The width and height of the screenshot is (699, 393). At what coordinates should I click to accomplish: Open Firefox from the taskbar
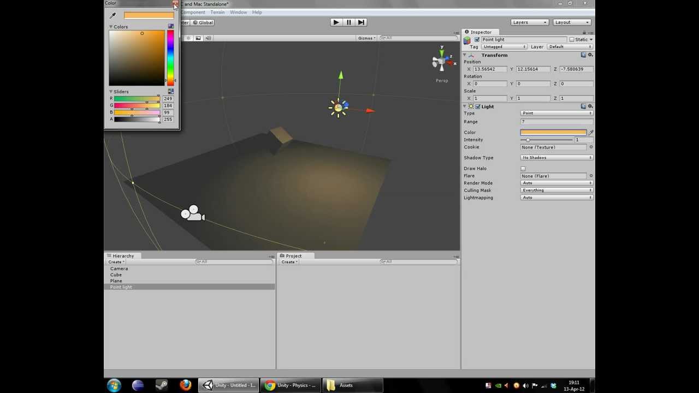pyautogui.click(x=186, y=385)
